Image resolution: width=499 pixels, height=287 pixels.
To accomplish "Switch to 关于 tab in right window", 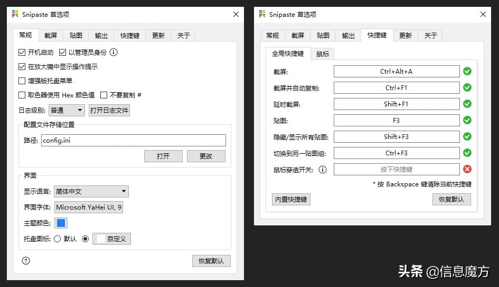I will 430,36.
